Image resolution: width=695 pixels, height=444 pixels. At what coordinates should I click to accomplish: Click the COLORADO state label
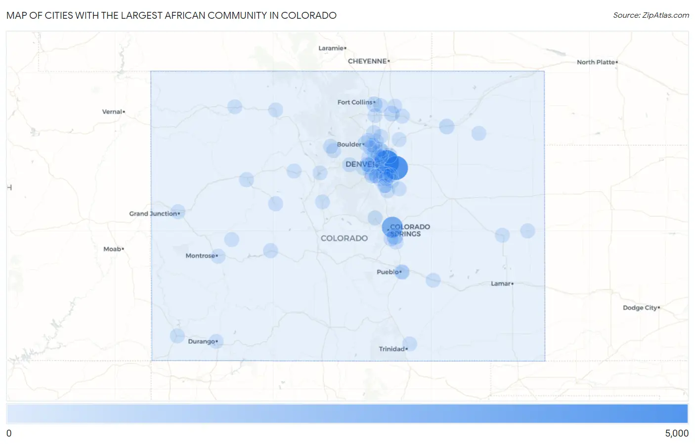[x=344, y=238]
